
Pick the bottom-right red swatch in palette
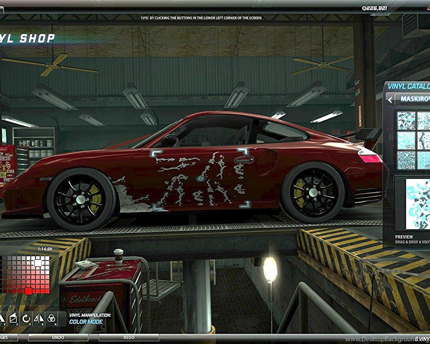click(47, 291)
